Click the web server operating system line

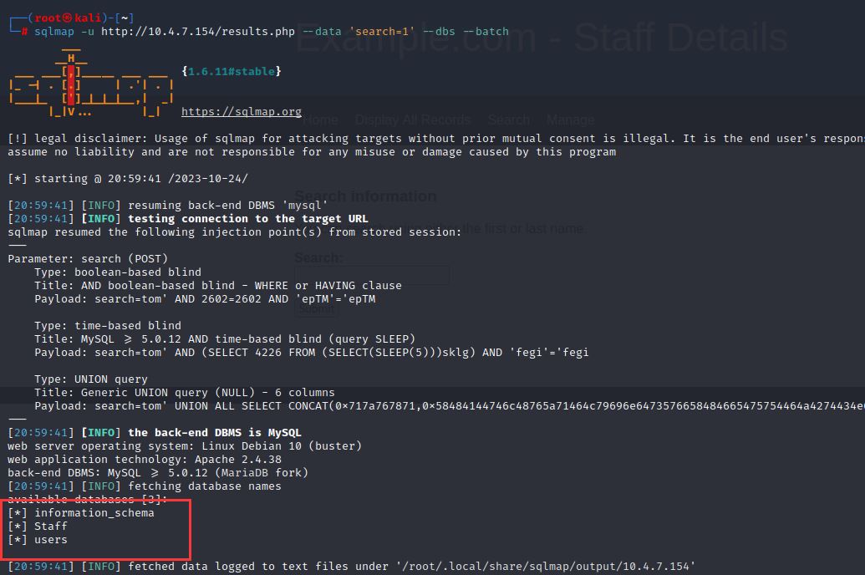coord(185,445)
